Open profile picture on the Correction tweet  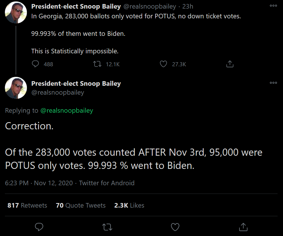[x=16, y=88]
